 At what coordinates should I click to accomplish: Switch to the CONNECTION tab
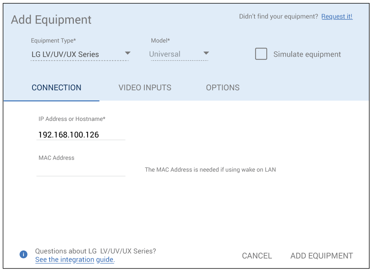point(56,88)
